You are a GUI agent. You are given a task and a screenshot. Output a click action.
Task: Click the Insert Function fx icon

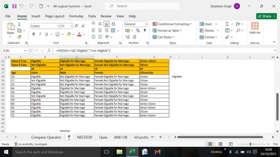pyautogui.click(x=49, y=51)
